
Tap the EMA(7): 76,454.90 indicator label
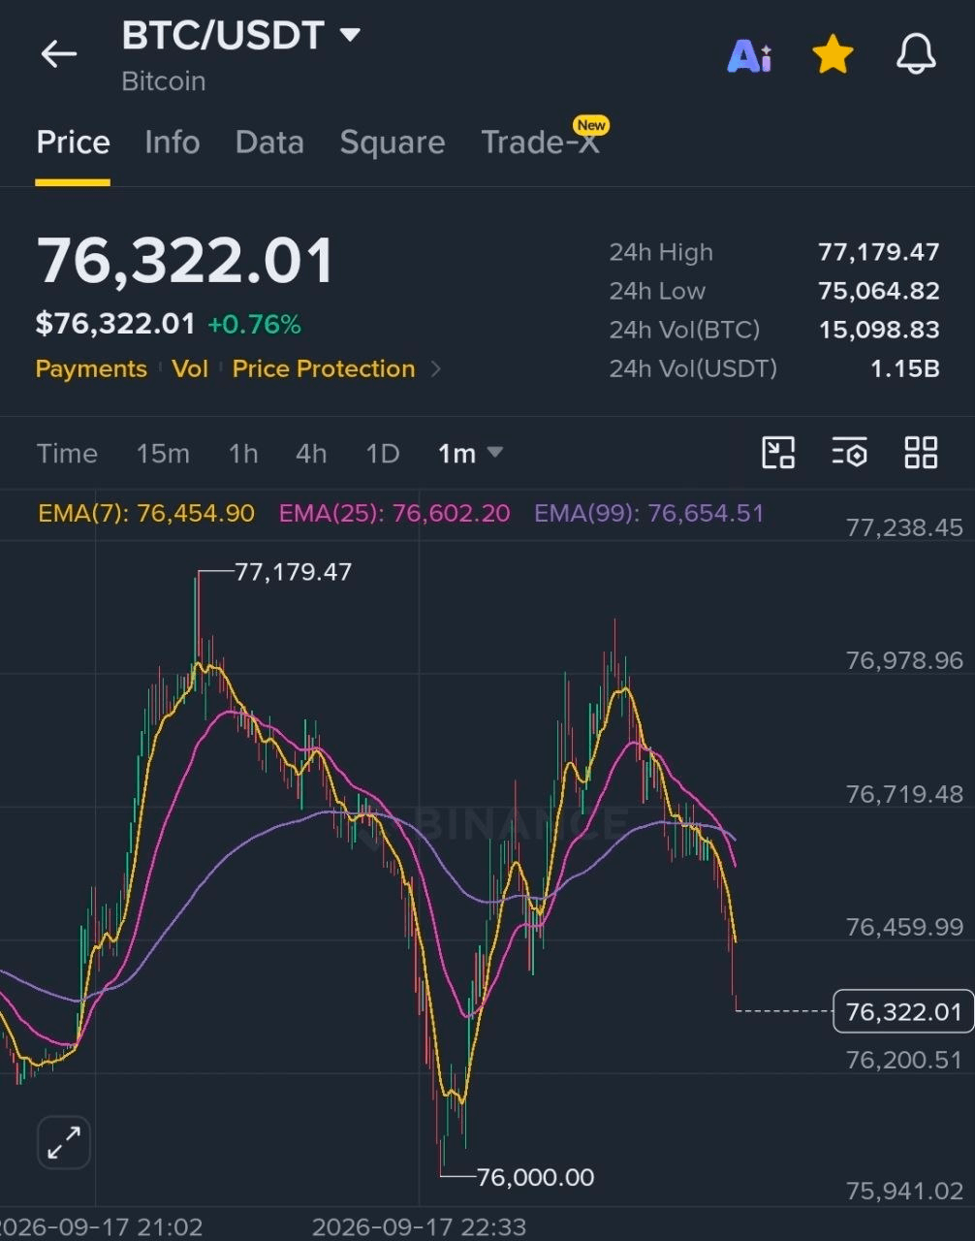pyautogui.click(x=146, y=513)
